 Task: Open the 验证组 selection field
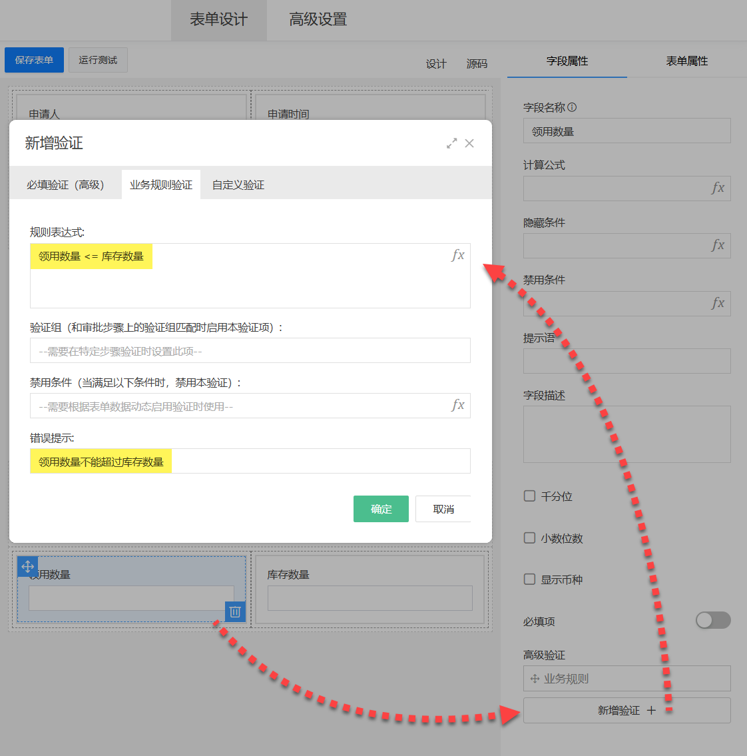[250, 351]
